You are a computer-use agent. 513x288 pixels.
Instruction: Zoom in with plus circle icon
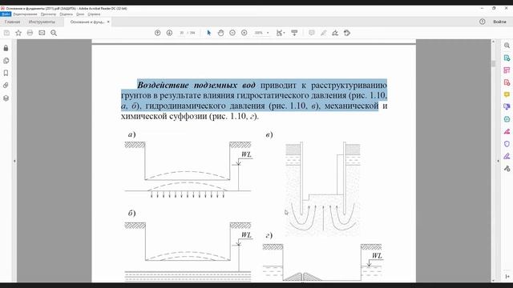[x=244, y=33]
